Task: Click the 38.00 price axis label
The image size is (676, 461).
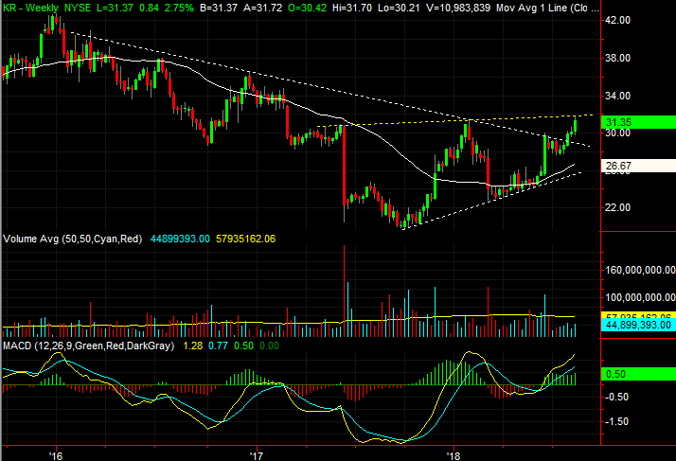Action: click(x=618, y=58)
